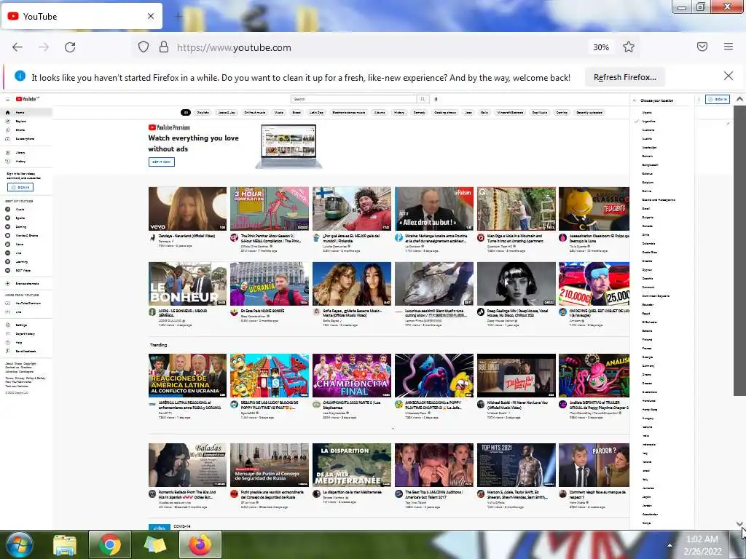Select the Recently uploaded filter chip

tap(589, 113)
